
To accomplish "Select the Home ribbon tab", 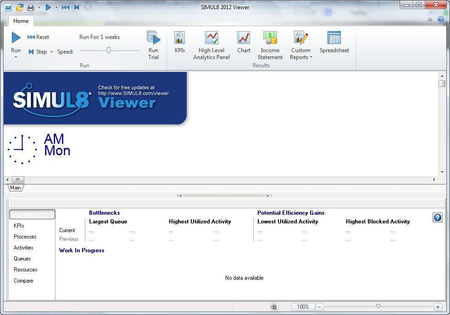I will coord(21,21).
